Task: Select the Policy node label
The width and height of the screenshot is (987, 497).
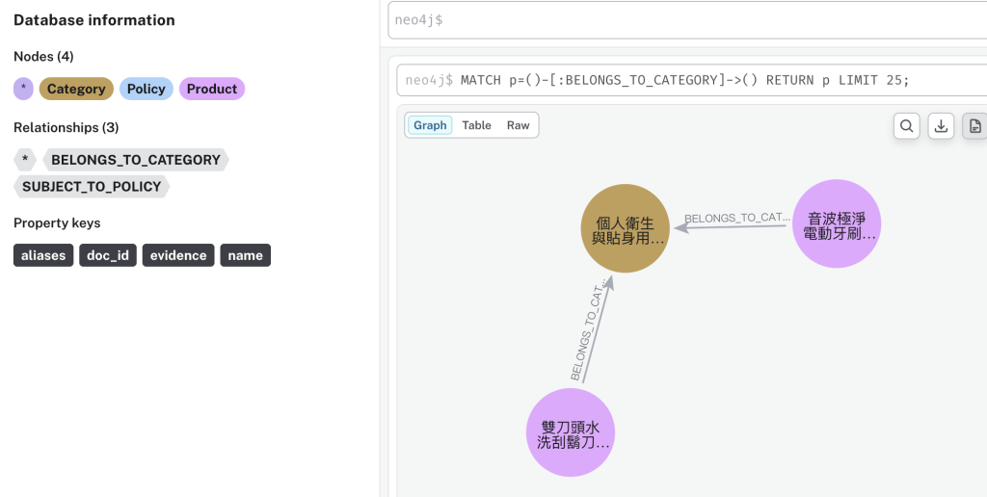Action: point(147,89)
